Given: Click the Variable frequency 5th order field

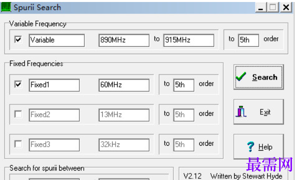Looking at the screenshot, I should pyautogui.click(x=249, y=40).
